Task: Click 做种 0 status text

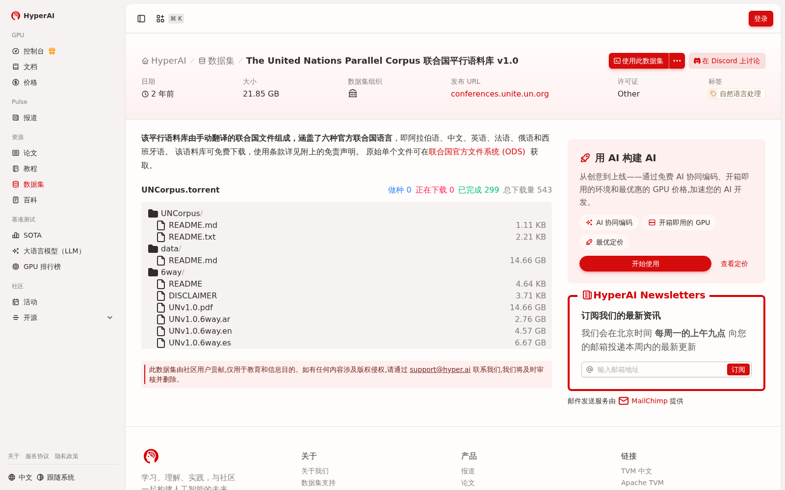Action: coord(399,190)
